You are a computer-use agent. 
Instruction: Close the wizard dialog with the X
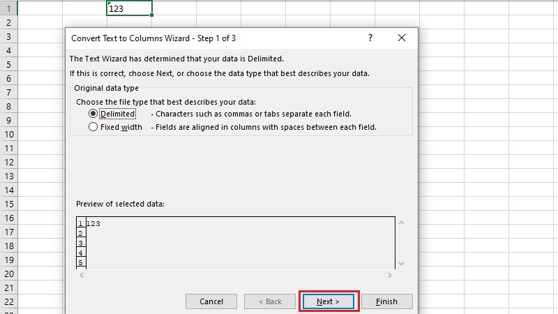point(402,38)
